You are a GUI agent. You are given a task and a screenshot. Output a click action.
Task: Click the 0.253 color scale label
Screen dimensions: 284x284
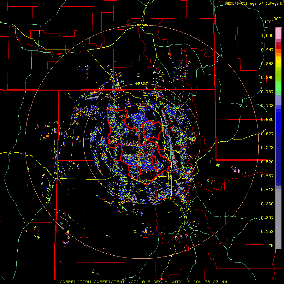pos(267,232)
